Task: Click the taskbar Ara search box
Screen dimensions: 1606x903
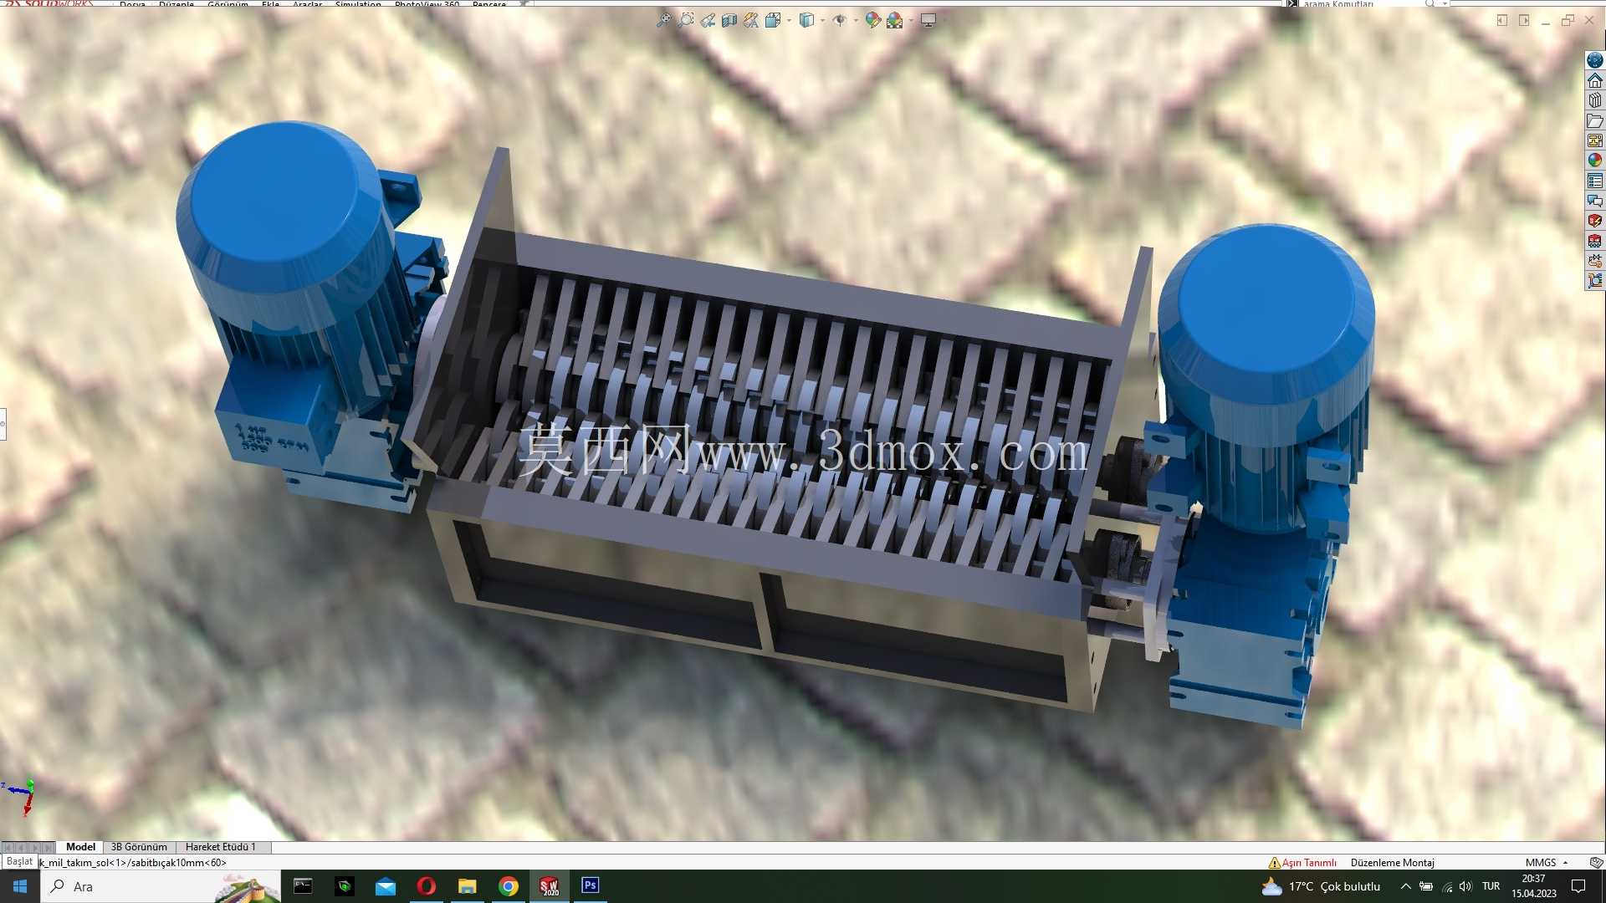Action: pyautogui.click(x=161, y=886)
